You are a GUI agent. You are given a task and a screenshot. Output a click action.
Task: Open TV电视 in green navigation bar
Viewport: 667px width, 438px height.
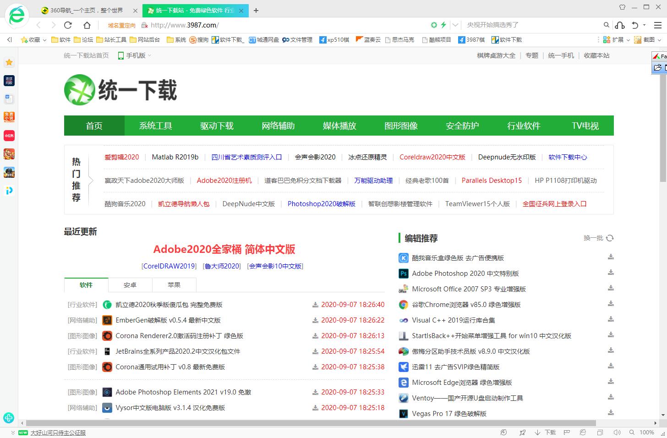[x=585, y=126]
